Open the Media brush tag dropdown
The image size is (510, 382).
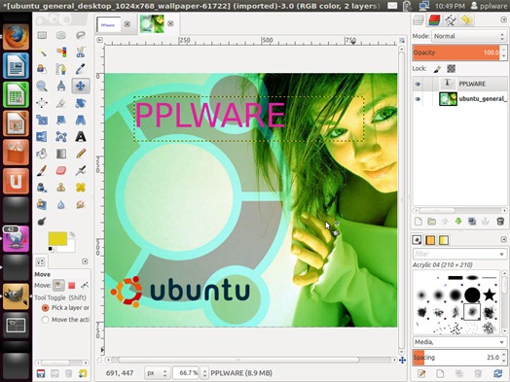[459, 342]
